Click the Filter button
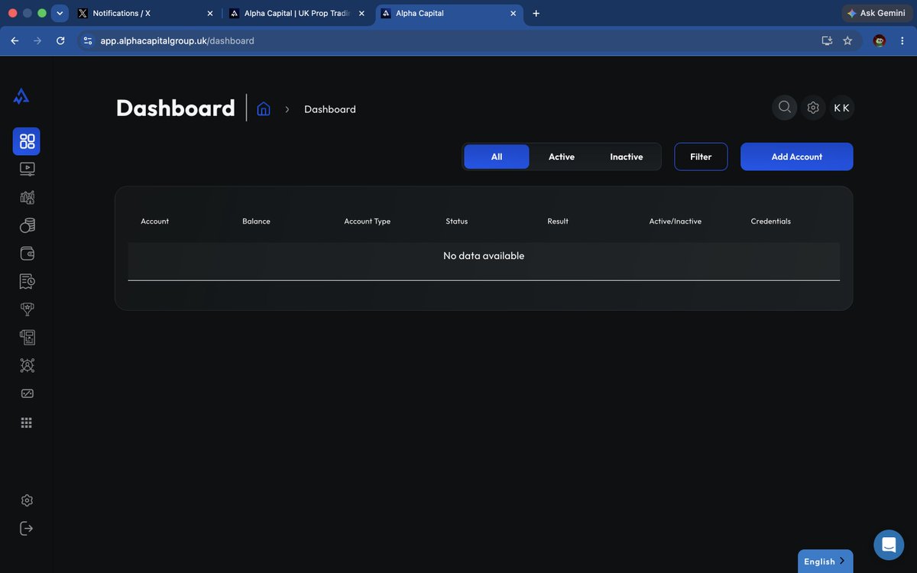917x573 pixels. [x=701, y=157]
